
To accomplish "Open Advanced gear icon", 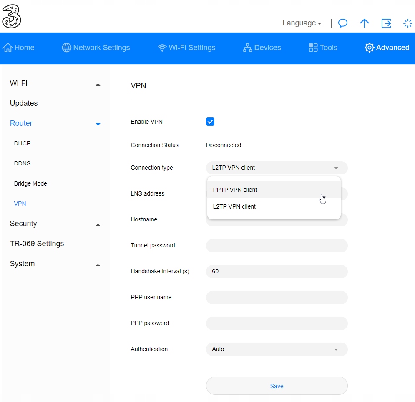I will click(x=369, y=48).
